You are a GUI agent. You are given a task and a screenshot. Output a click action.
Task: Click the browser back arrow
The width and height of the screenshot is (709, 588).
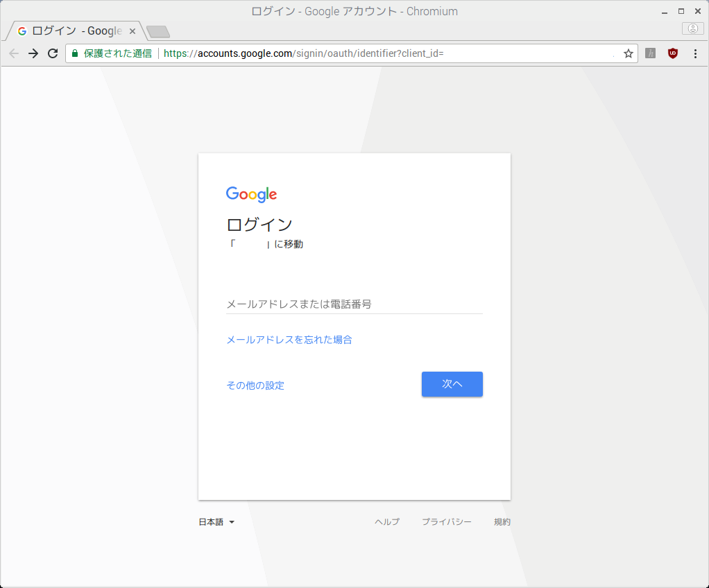click(x=14, y=53)
